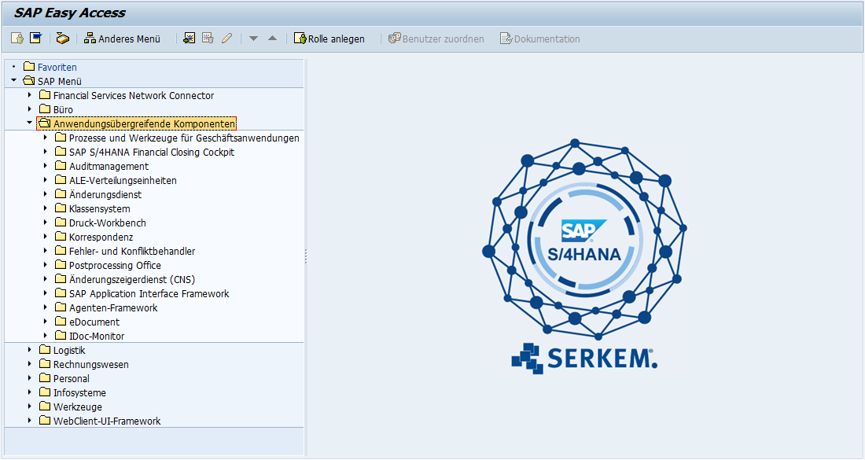Expand the Rechnungswesen folder arrow
Viewport: 865px width, 460px height.
tap(29, 364)
